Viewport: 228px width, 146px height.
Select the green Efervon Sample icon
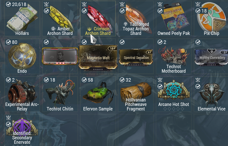(98, 93)
